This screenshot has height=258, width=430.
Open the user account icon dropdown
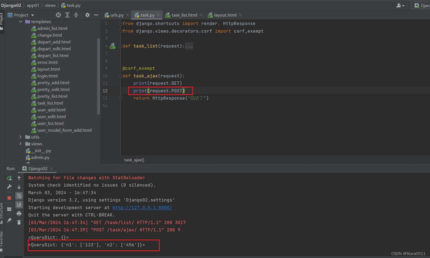[400, 5]
